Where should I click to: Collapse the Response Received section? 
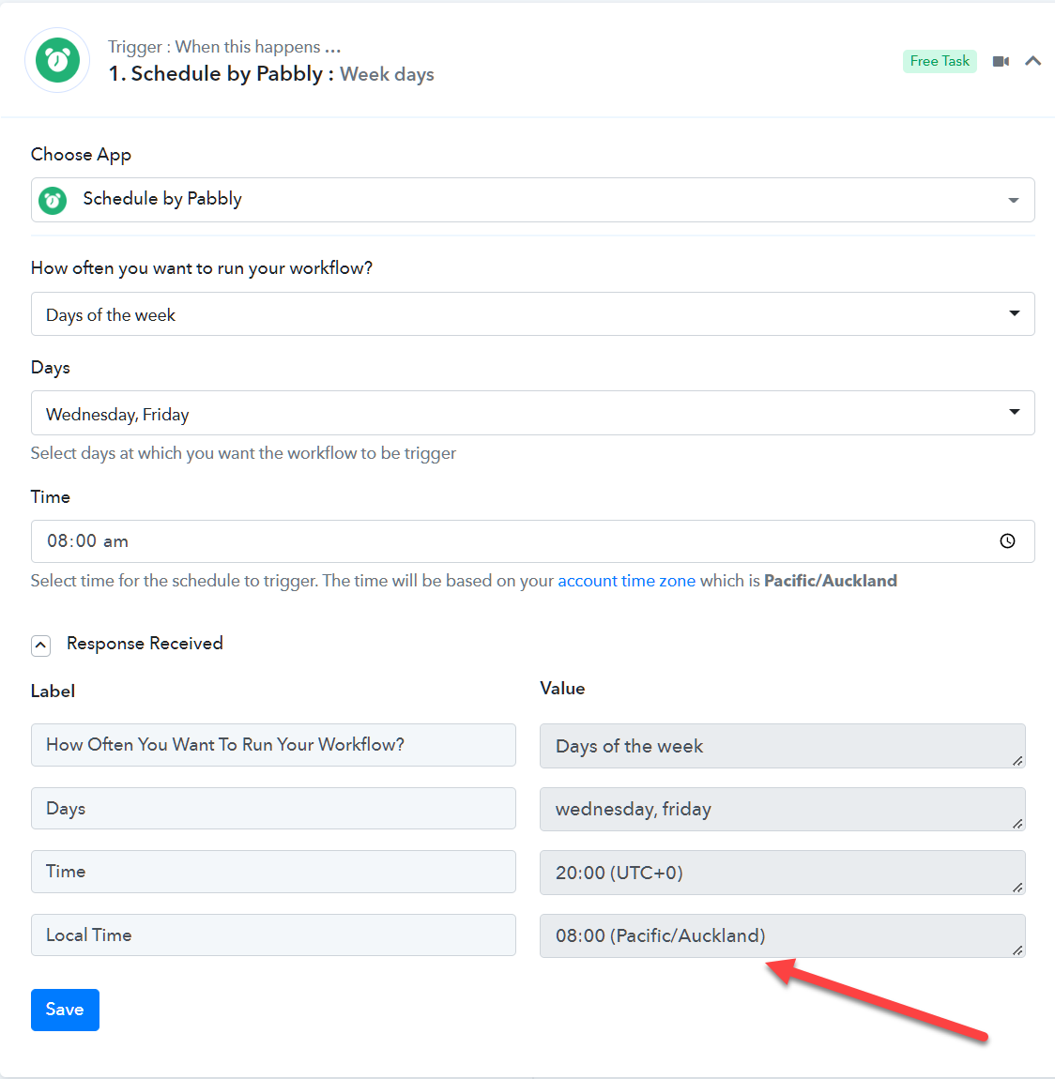pos(40,645)
